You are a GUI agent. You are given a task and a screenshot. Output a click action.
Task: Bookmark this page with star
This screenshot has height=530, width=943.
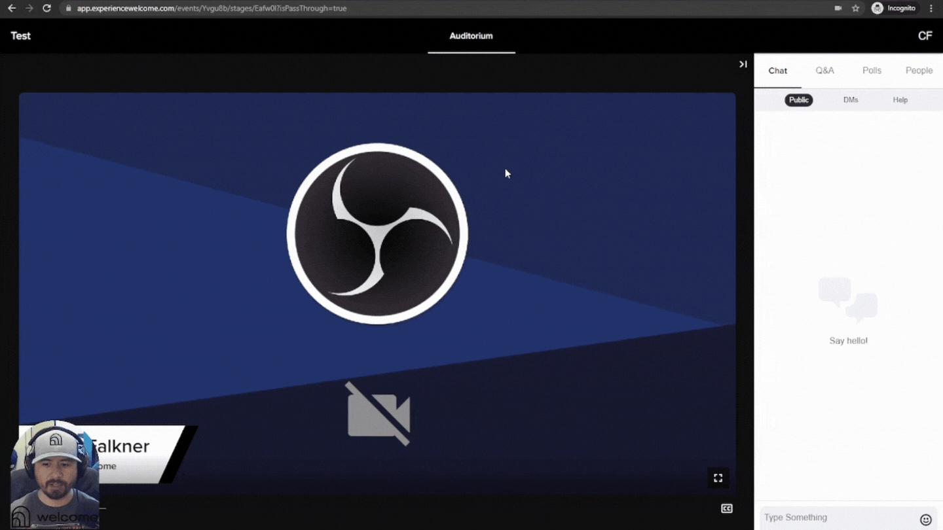point(855,9)
